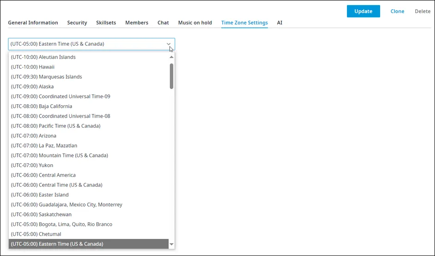Select highlighted Eastern Time list option
Viewport: 435px width, 256px height.
pyautogui.click(x=89, y=244)
